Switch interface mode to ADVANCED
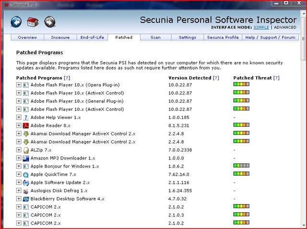Screen dimensions: 307x229 tap(285, 27)
